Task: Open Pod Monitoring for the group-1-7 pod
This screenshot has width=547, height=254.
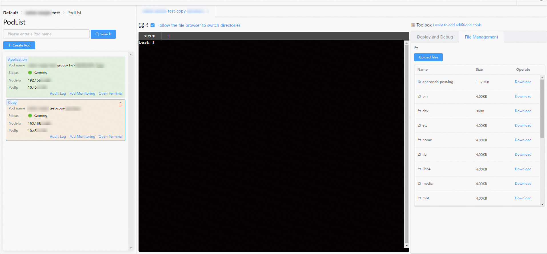Action: click(x=82, y=94)
